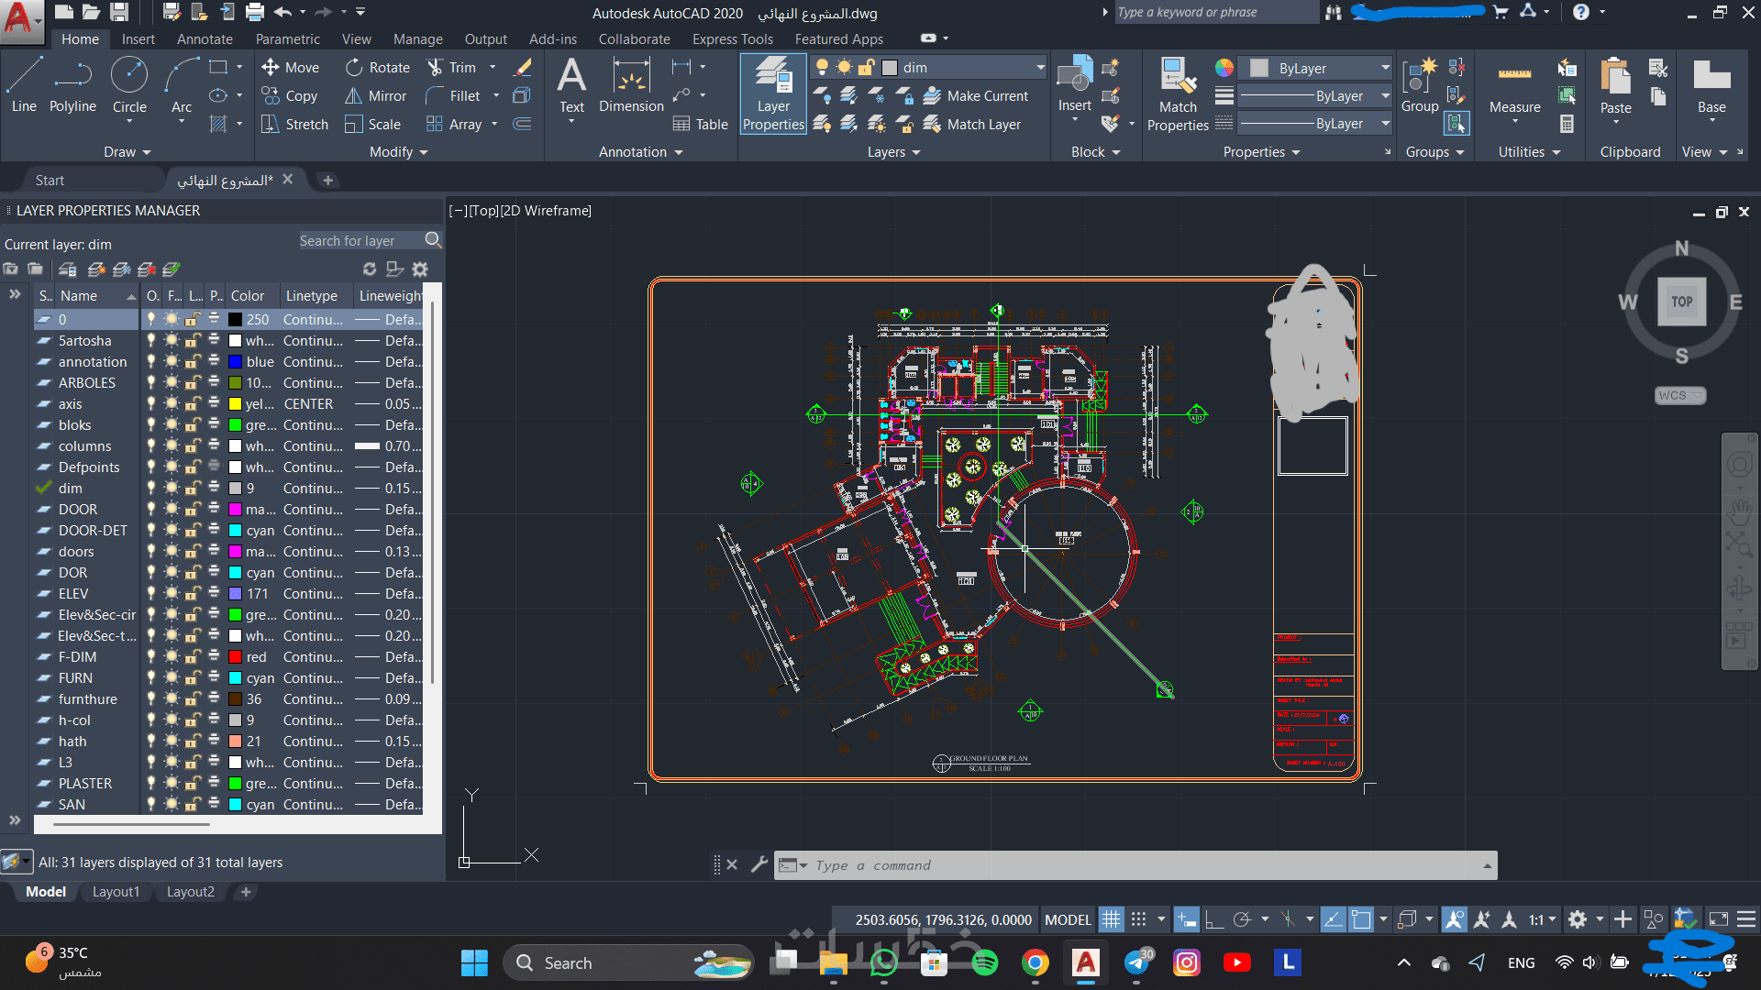Click the Mirror tool icon
The height and width of the screenshot is (990, 1761).
point(353,95)
